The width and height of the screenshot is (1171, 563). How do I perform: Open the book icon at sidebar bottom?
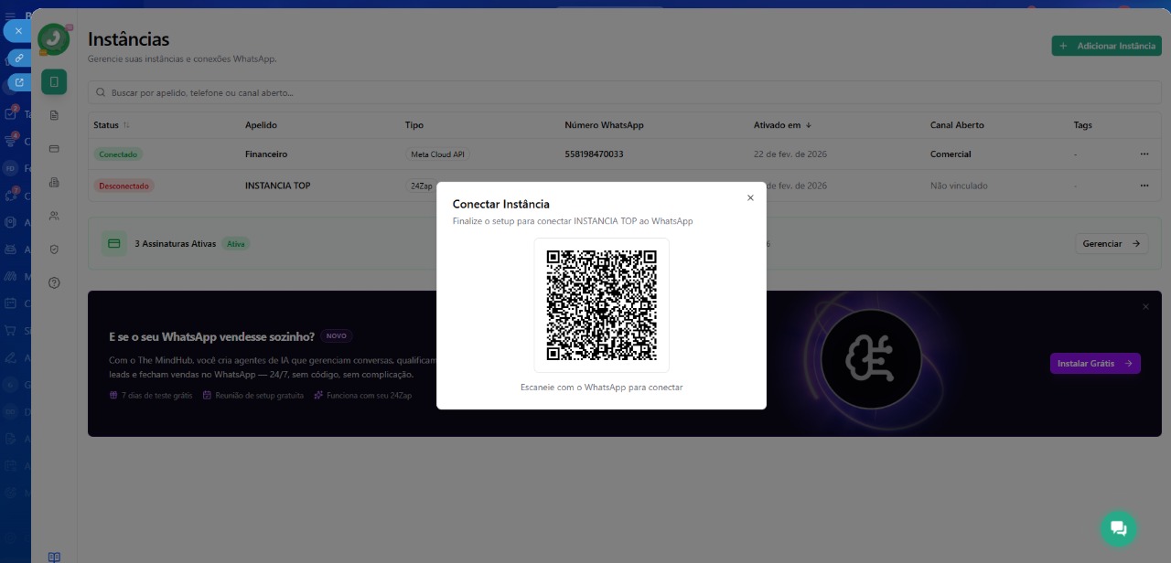click(x=54, y=557)
